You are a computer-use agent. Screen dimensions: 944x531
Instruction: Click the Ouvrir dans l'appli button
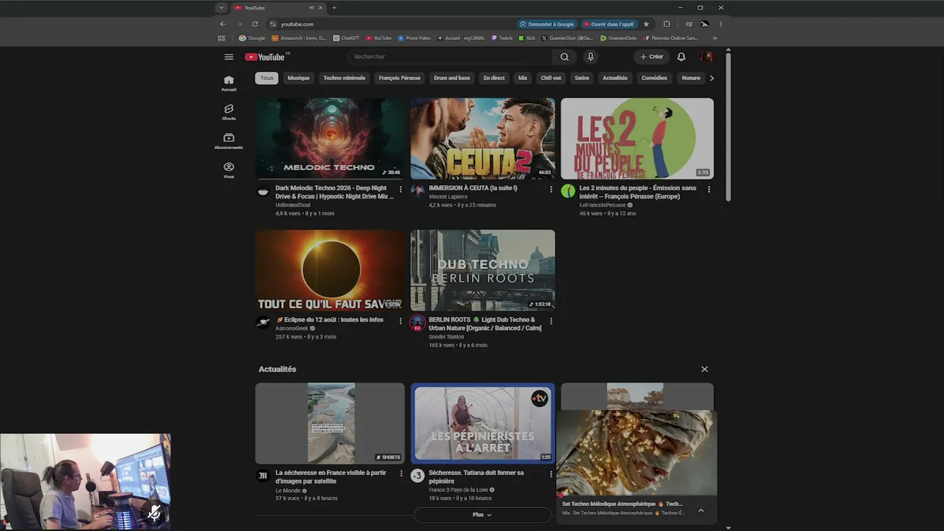[608, 24]
